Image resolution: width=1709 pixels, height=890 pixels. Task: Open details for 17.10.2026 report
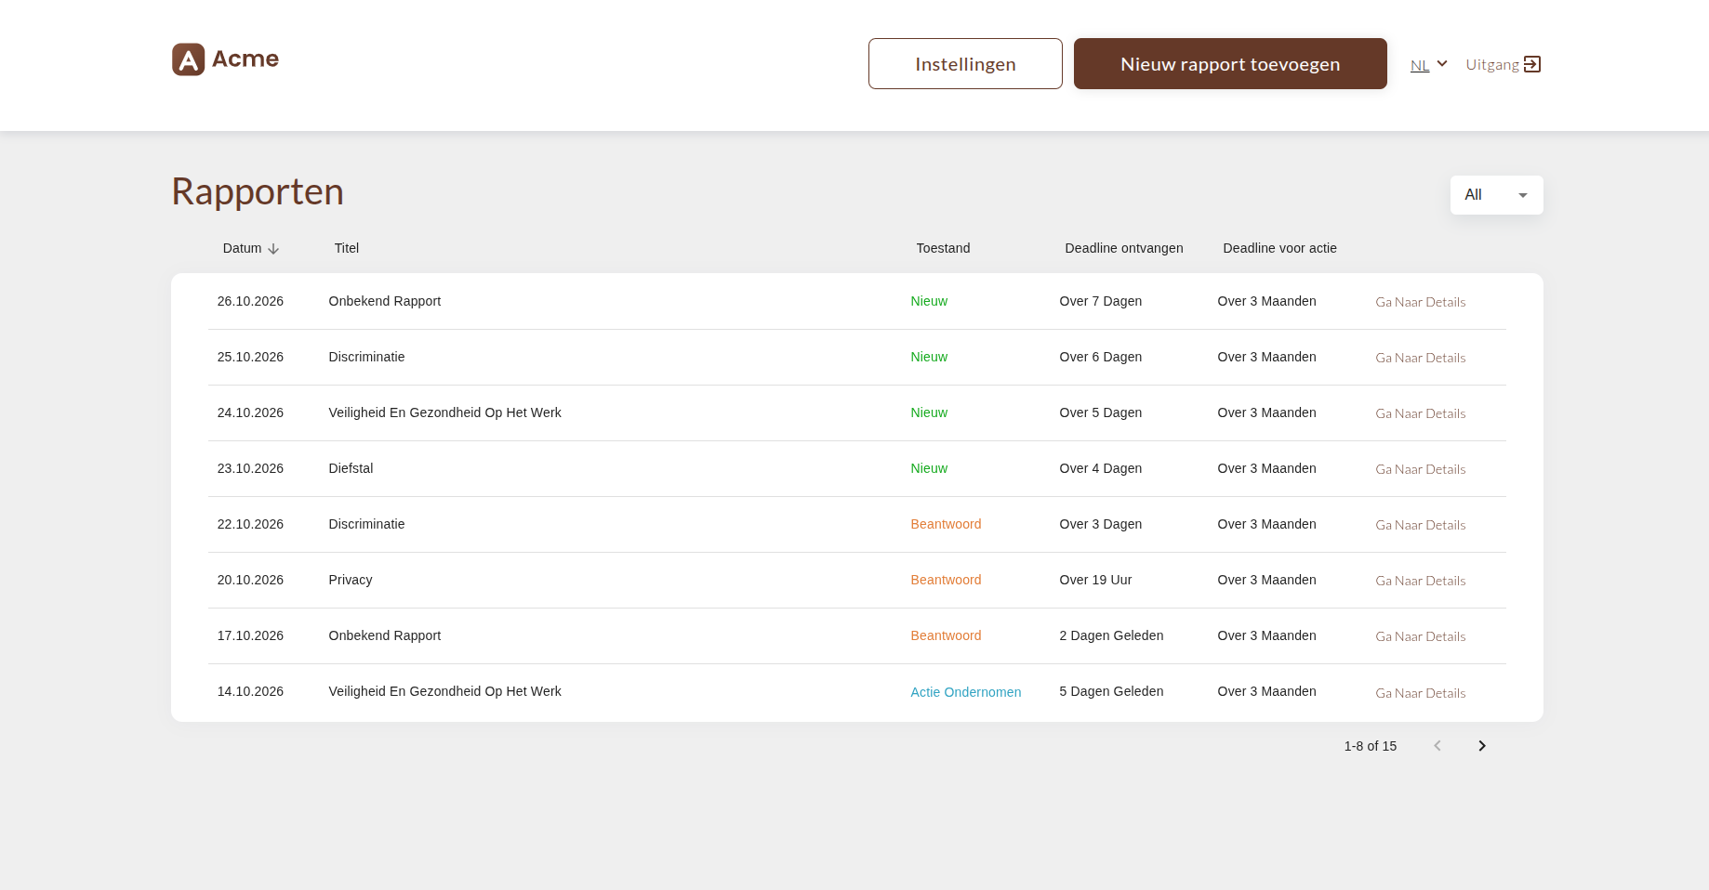pyautogui.click(x=1421, y=636)
